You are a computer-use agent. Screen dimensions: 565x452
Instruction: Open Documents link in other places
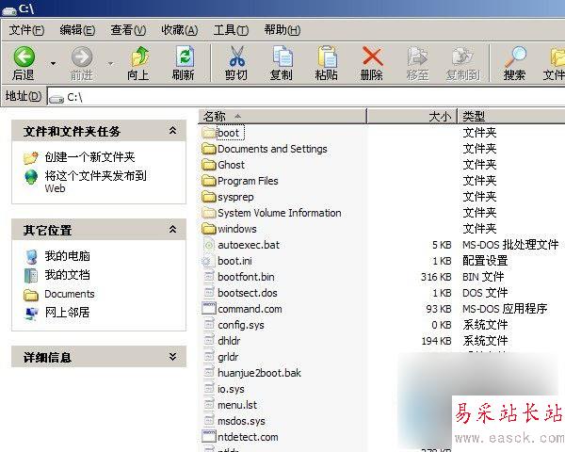click(70, 294)
